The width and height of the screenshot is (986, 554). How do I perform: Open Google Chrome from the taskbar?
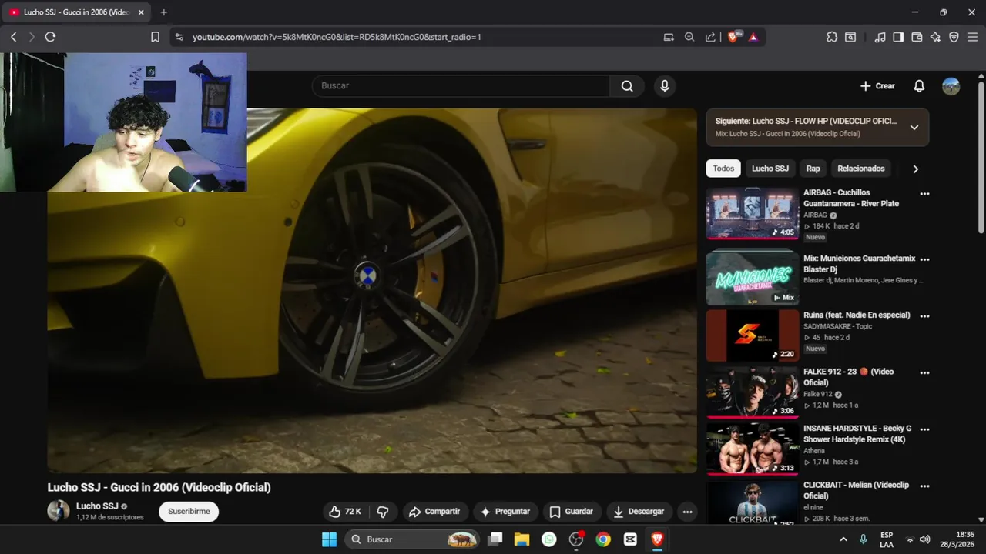pyautogui.click(x=603, y=539)
